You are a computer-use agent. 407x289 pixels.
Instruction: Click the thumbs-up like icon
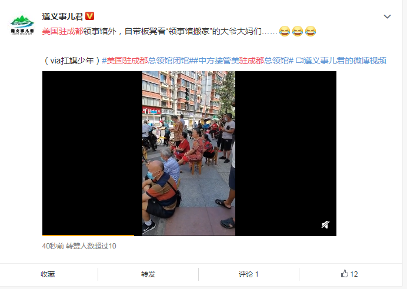click(x=345, y=274)
